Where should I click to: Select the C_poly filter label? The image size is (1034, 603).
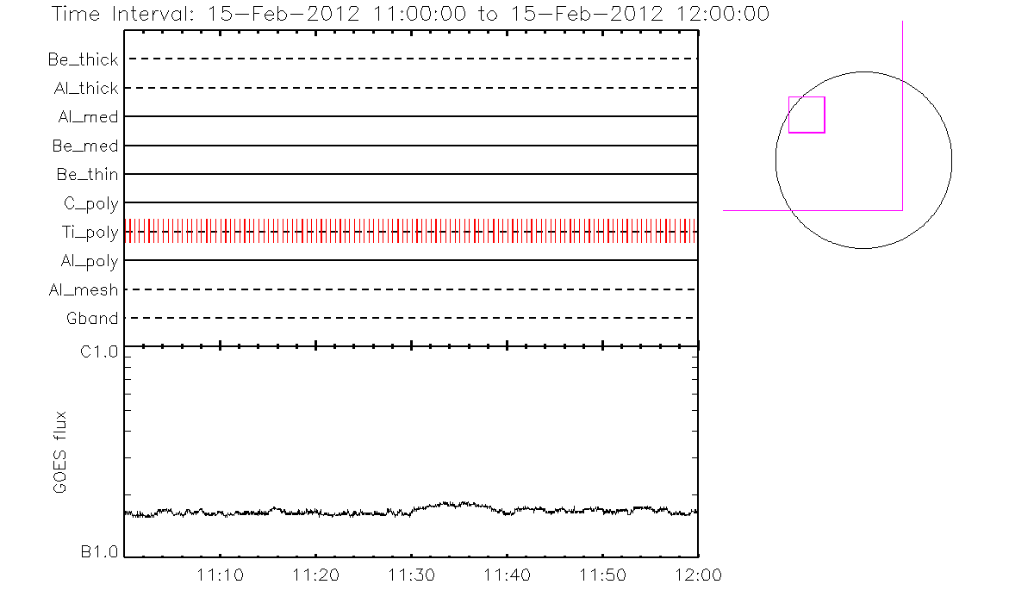[90, 204]
